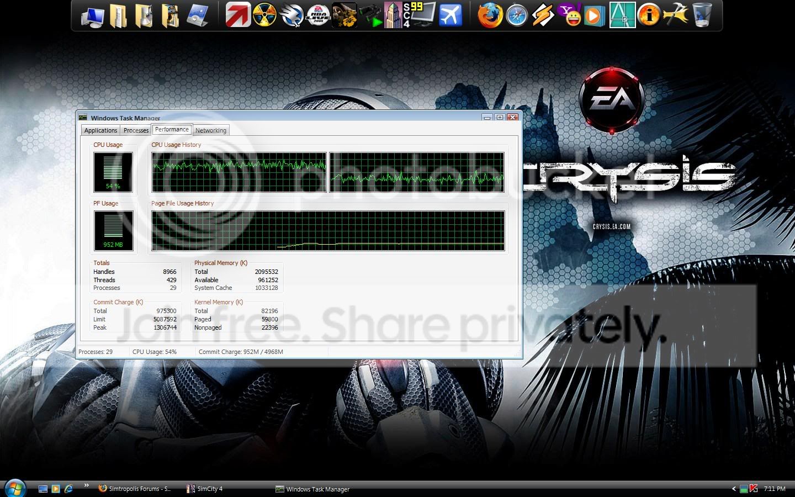Launch the silver eagle emblem dock icon

(x=291, y=15)
